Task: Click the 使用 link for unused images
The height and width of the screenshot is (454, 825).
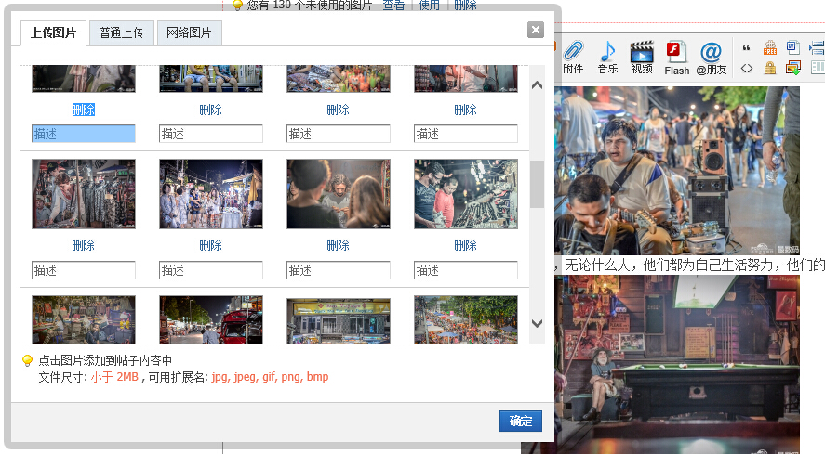Action: [429, 5]
